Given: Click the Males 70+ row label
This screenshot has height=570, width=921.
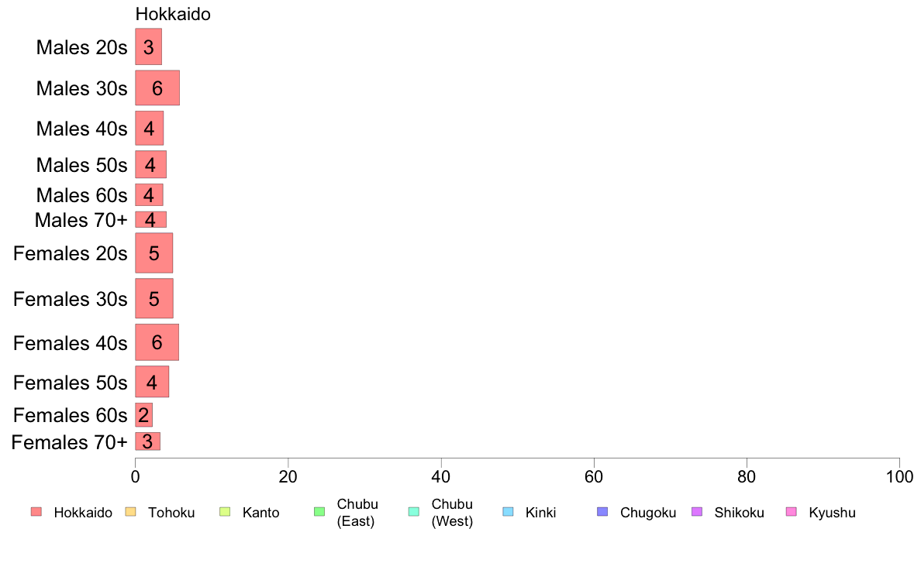Looking at the screenshot, I should coord(81,220).
